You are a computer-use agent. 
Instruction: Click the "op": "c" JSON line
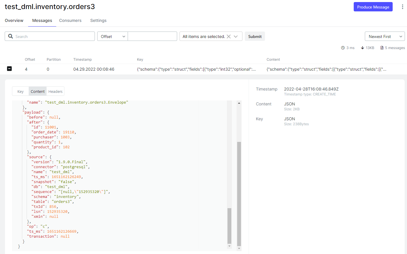click(38, 226)
